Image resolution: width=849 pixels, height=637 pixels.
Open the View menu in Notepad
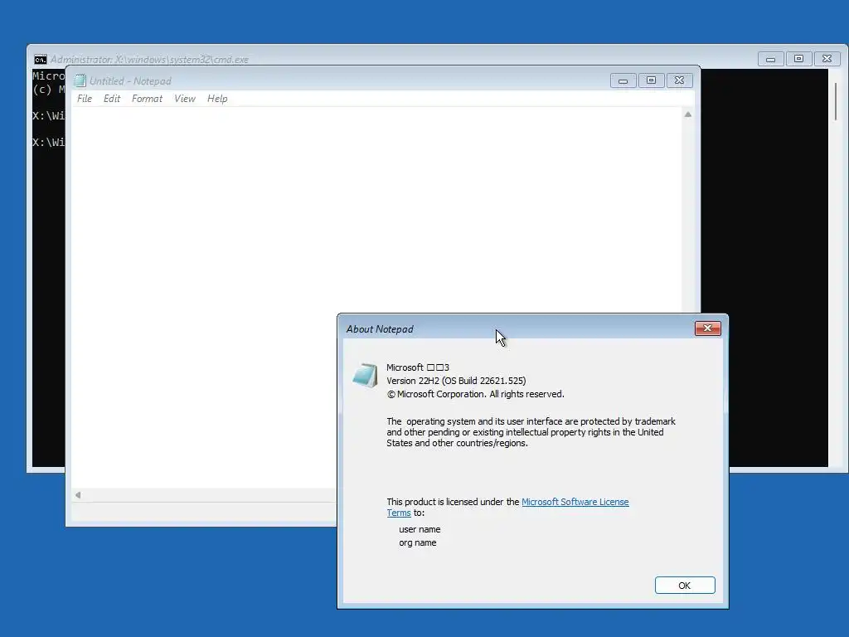pyautogui.click(x=185, y=99)
